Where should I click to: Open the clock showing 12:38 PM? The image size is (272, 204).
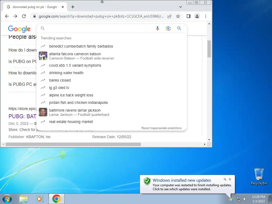258,199
